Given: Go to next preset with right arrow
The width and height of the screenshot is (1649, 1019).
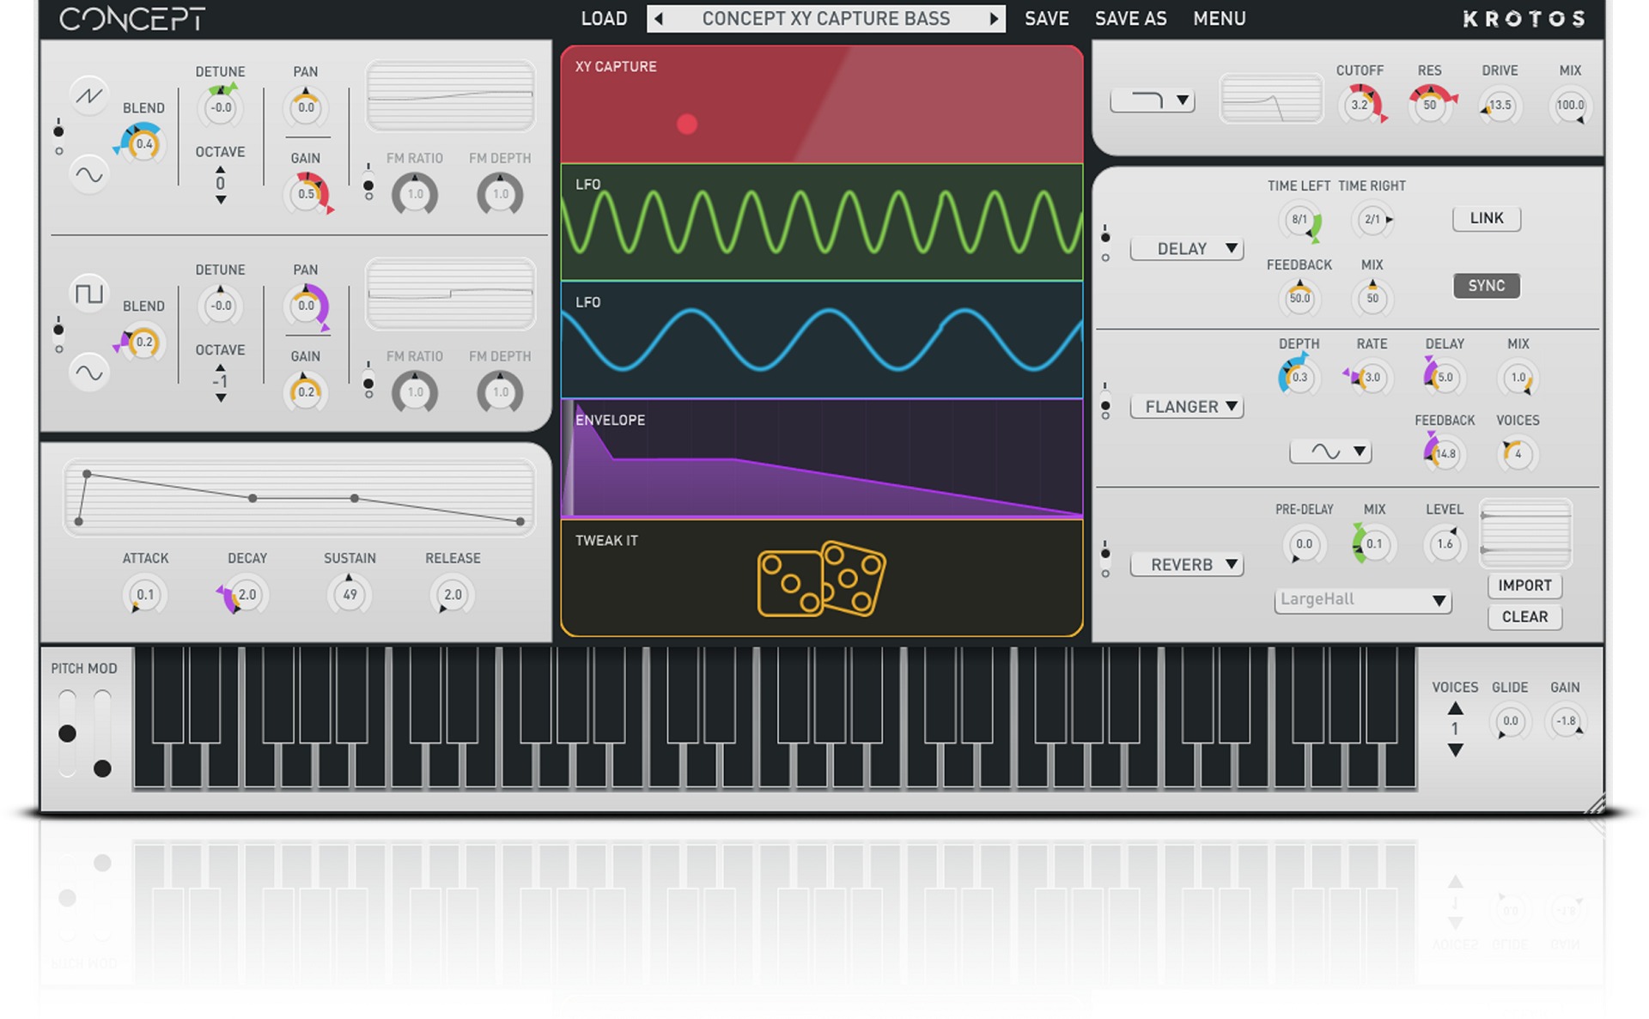Looking at the screenshot, I should pyautogui.click(x=994, y=19).
